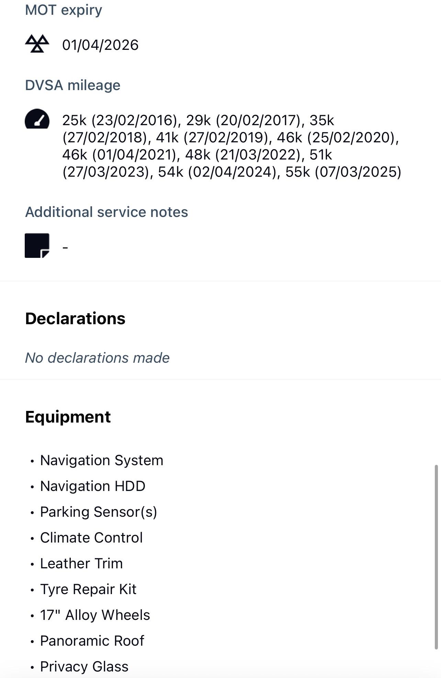Select the Leather Trim equipment item
The width and height of the screenshot is (441, 678).
[x=81, y=564]
